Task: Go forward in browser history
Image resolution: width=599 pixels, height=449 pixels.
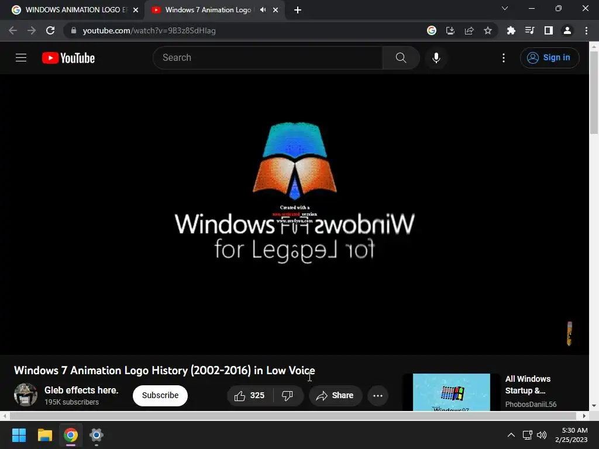Action: click(x=32, y=30)
